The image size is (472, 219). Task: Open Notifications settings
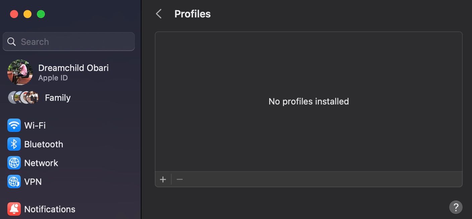tap(50, 209)
